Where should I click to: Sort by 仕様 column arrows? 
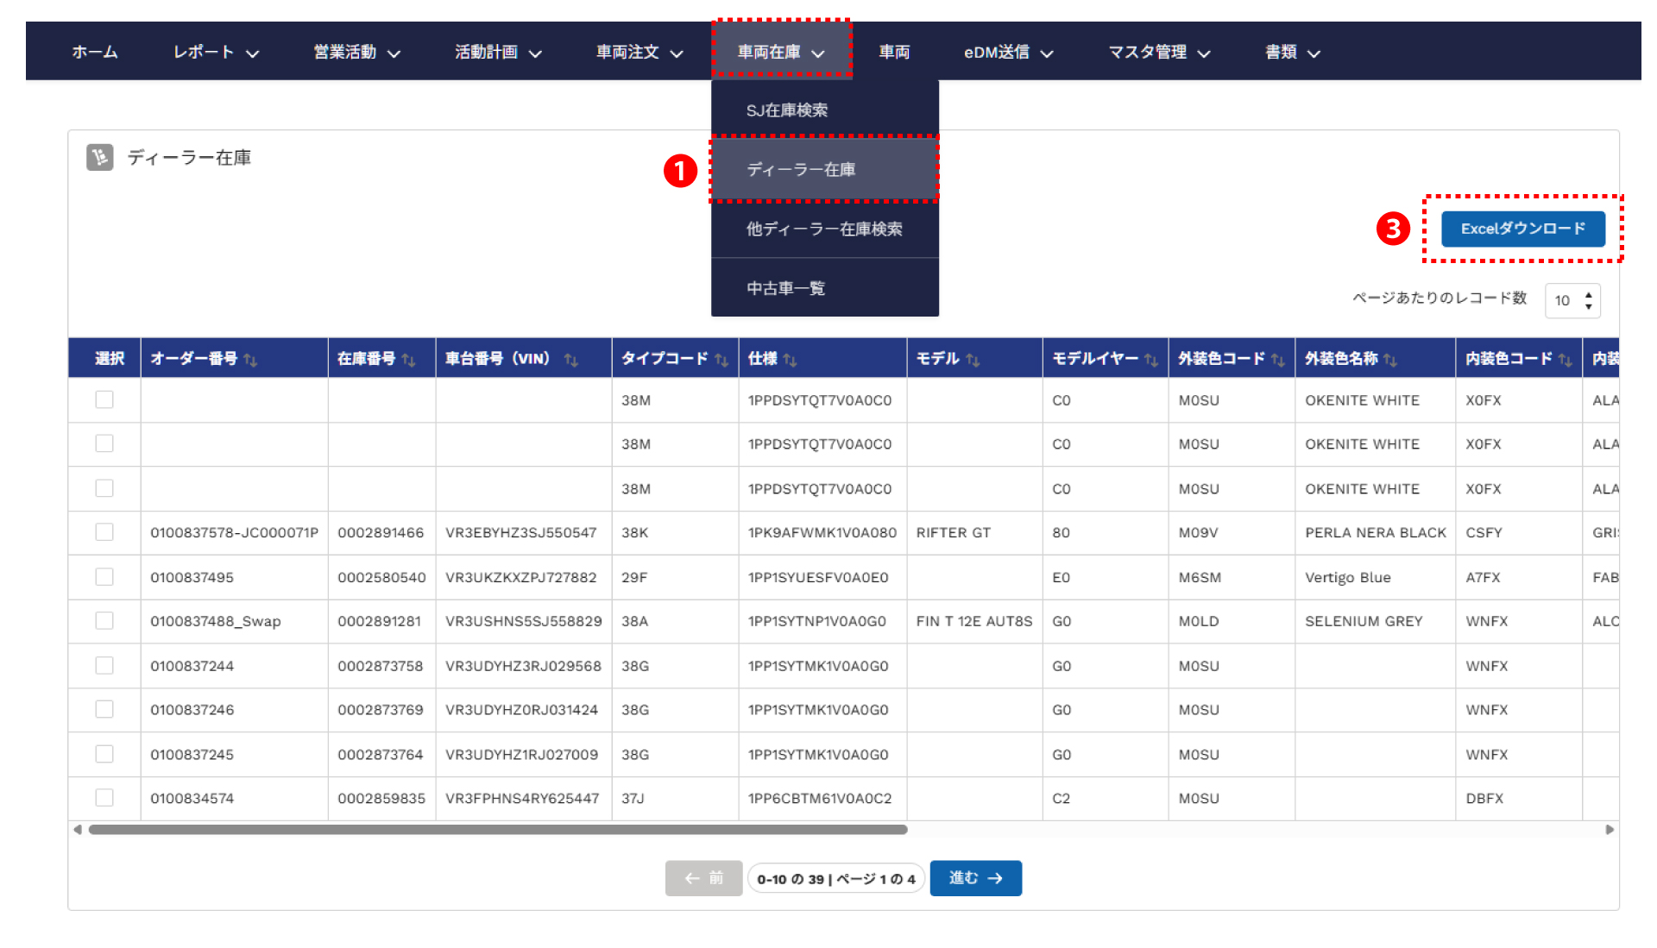point(790,360)
